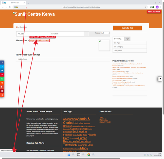This screenshot has height=159, width=164.
Task: Share via Google Plus side icon
Action: tap(2, 87)
